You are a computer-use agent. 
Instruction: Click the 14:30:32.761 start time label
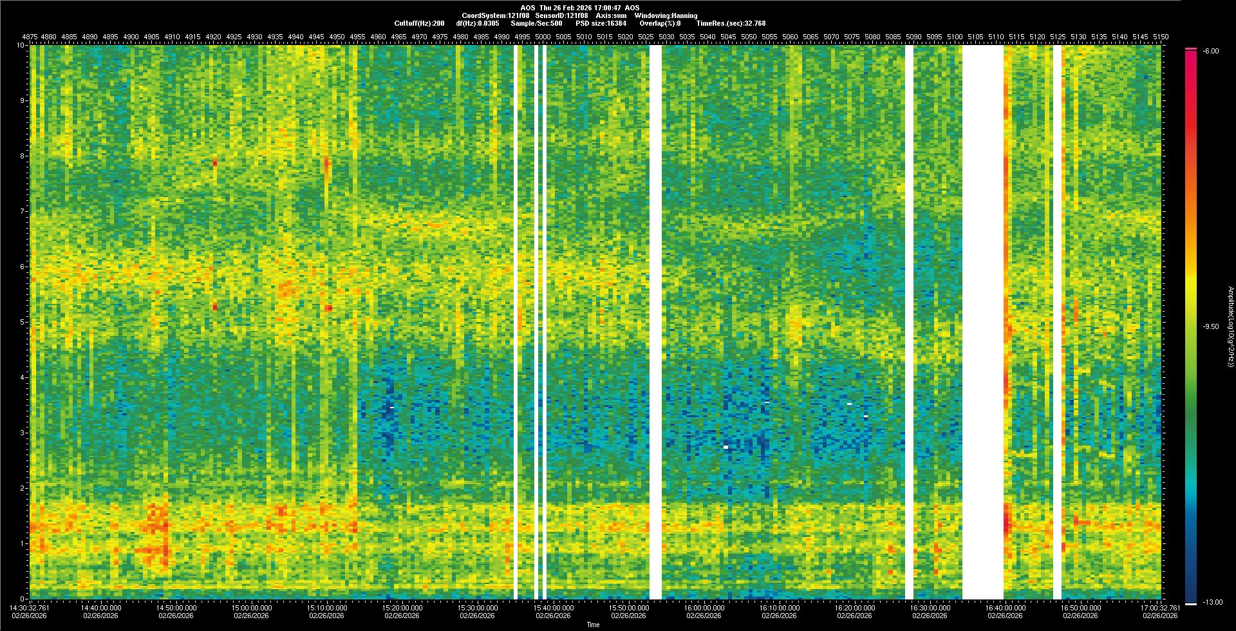pyautogui.click(x=30, y=607)
